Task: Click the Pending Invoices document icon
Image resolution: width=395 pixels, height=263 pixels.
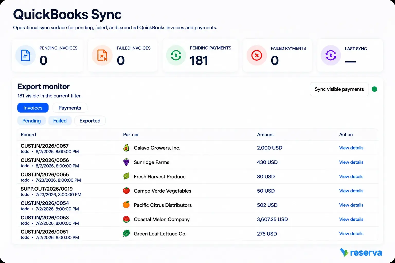Action: point(25,55)
